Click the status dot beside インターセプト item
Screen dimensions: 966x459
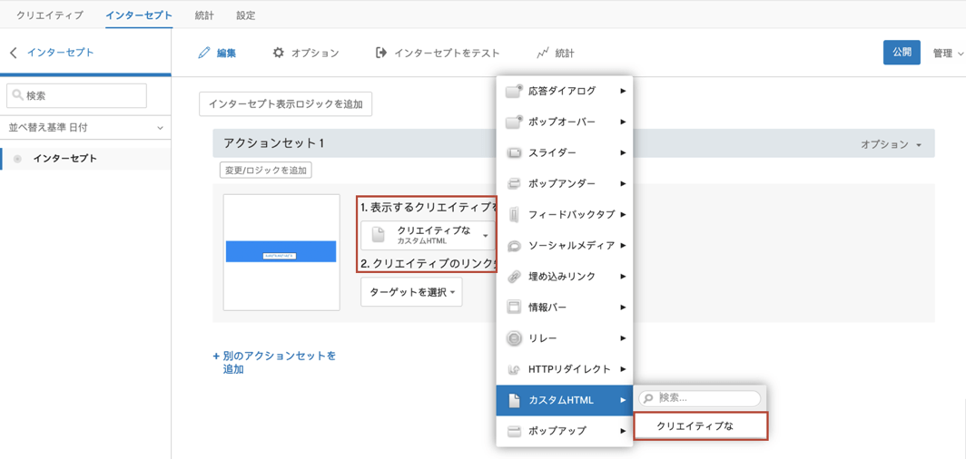(x=17, y=159)
